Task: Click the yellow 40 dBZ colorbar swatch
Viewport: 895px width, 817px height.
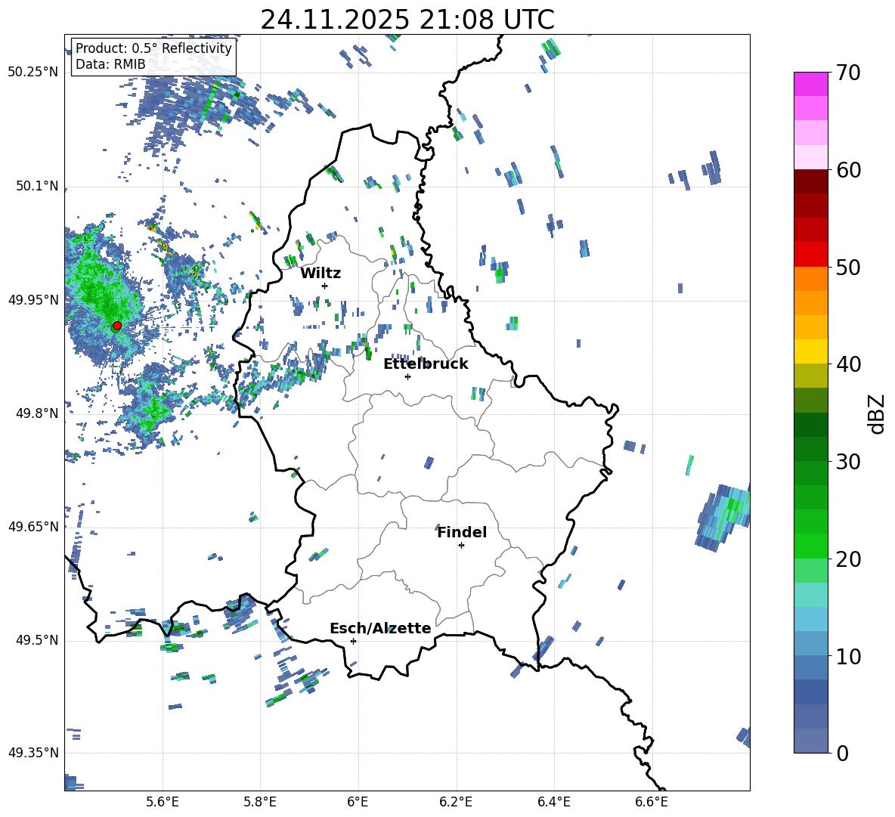Action: 810,351
